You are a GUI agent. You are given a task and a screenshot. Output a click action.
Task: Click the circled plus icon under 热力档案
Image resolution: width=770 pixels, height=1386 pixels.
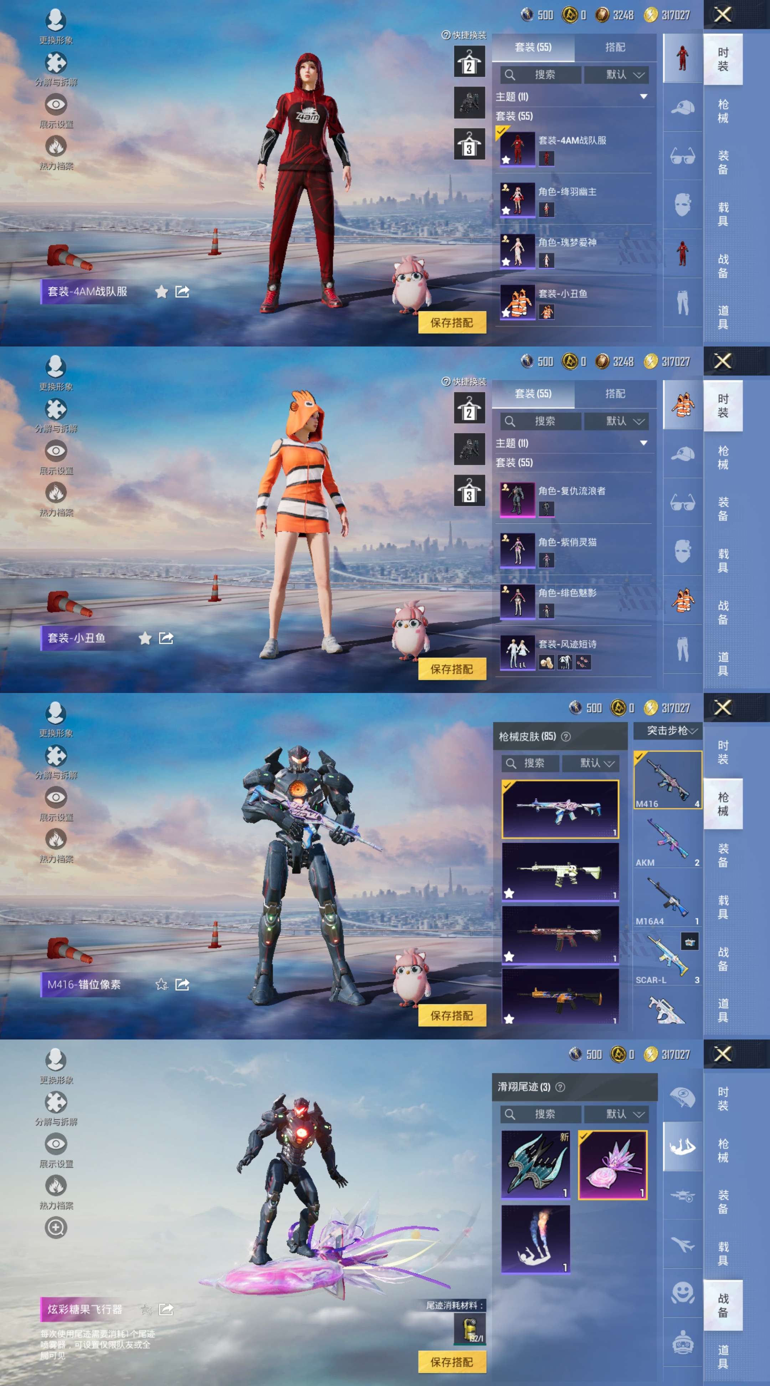[x=56, y=1227]
